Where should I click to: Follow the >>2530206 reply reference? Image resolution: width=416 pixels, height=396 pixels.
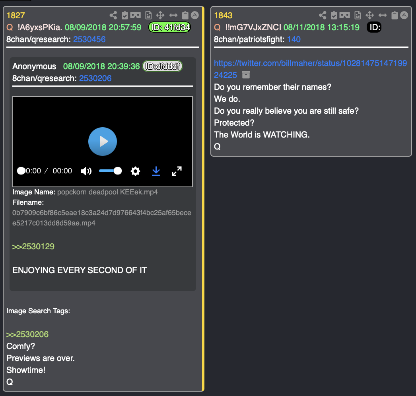27,334
